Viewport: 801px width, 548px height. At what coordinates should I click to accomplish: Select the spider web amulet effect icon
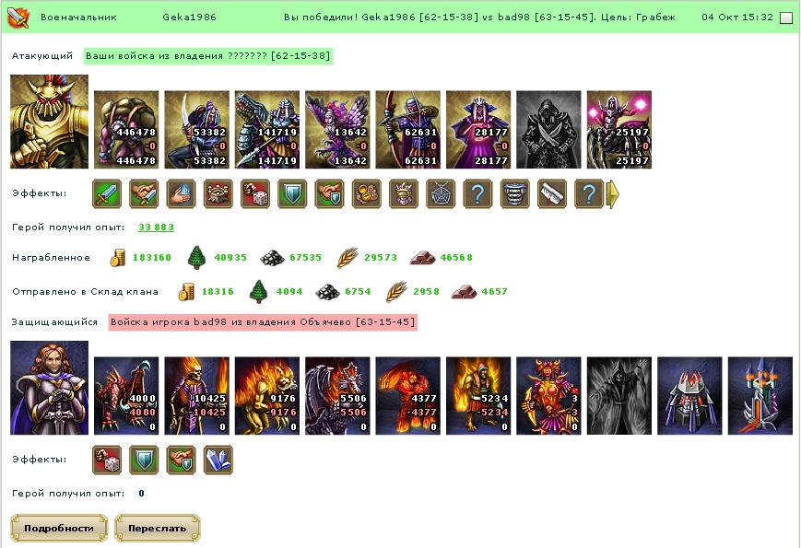click(441, 194)
